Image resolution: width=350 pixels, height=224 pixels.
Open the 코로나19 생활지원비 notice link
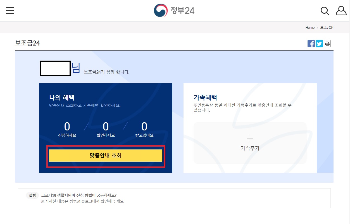click(79, 195)
